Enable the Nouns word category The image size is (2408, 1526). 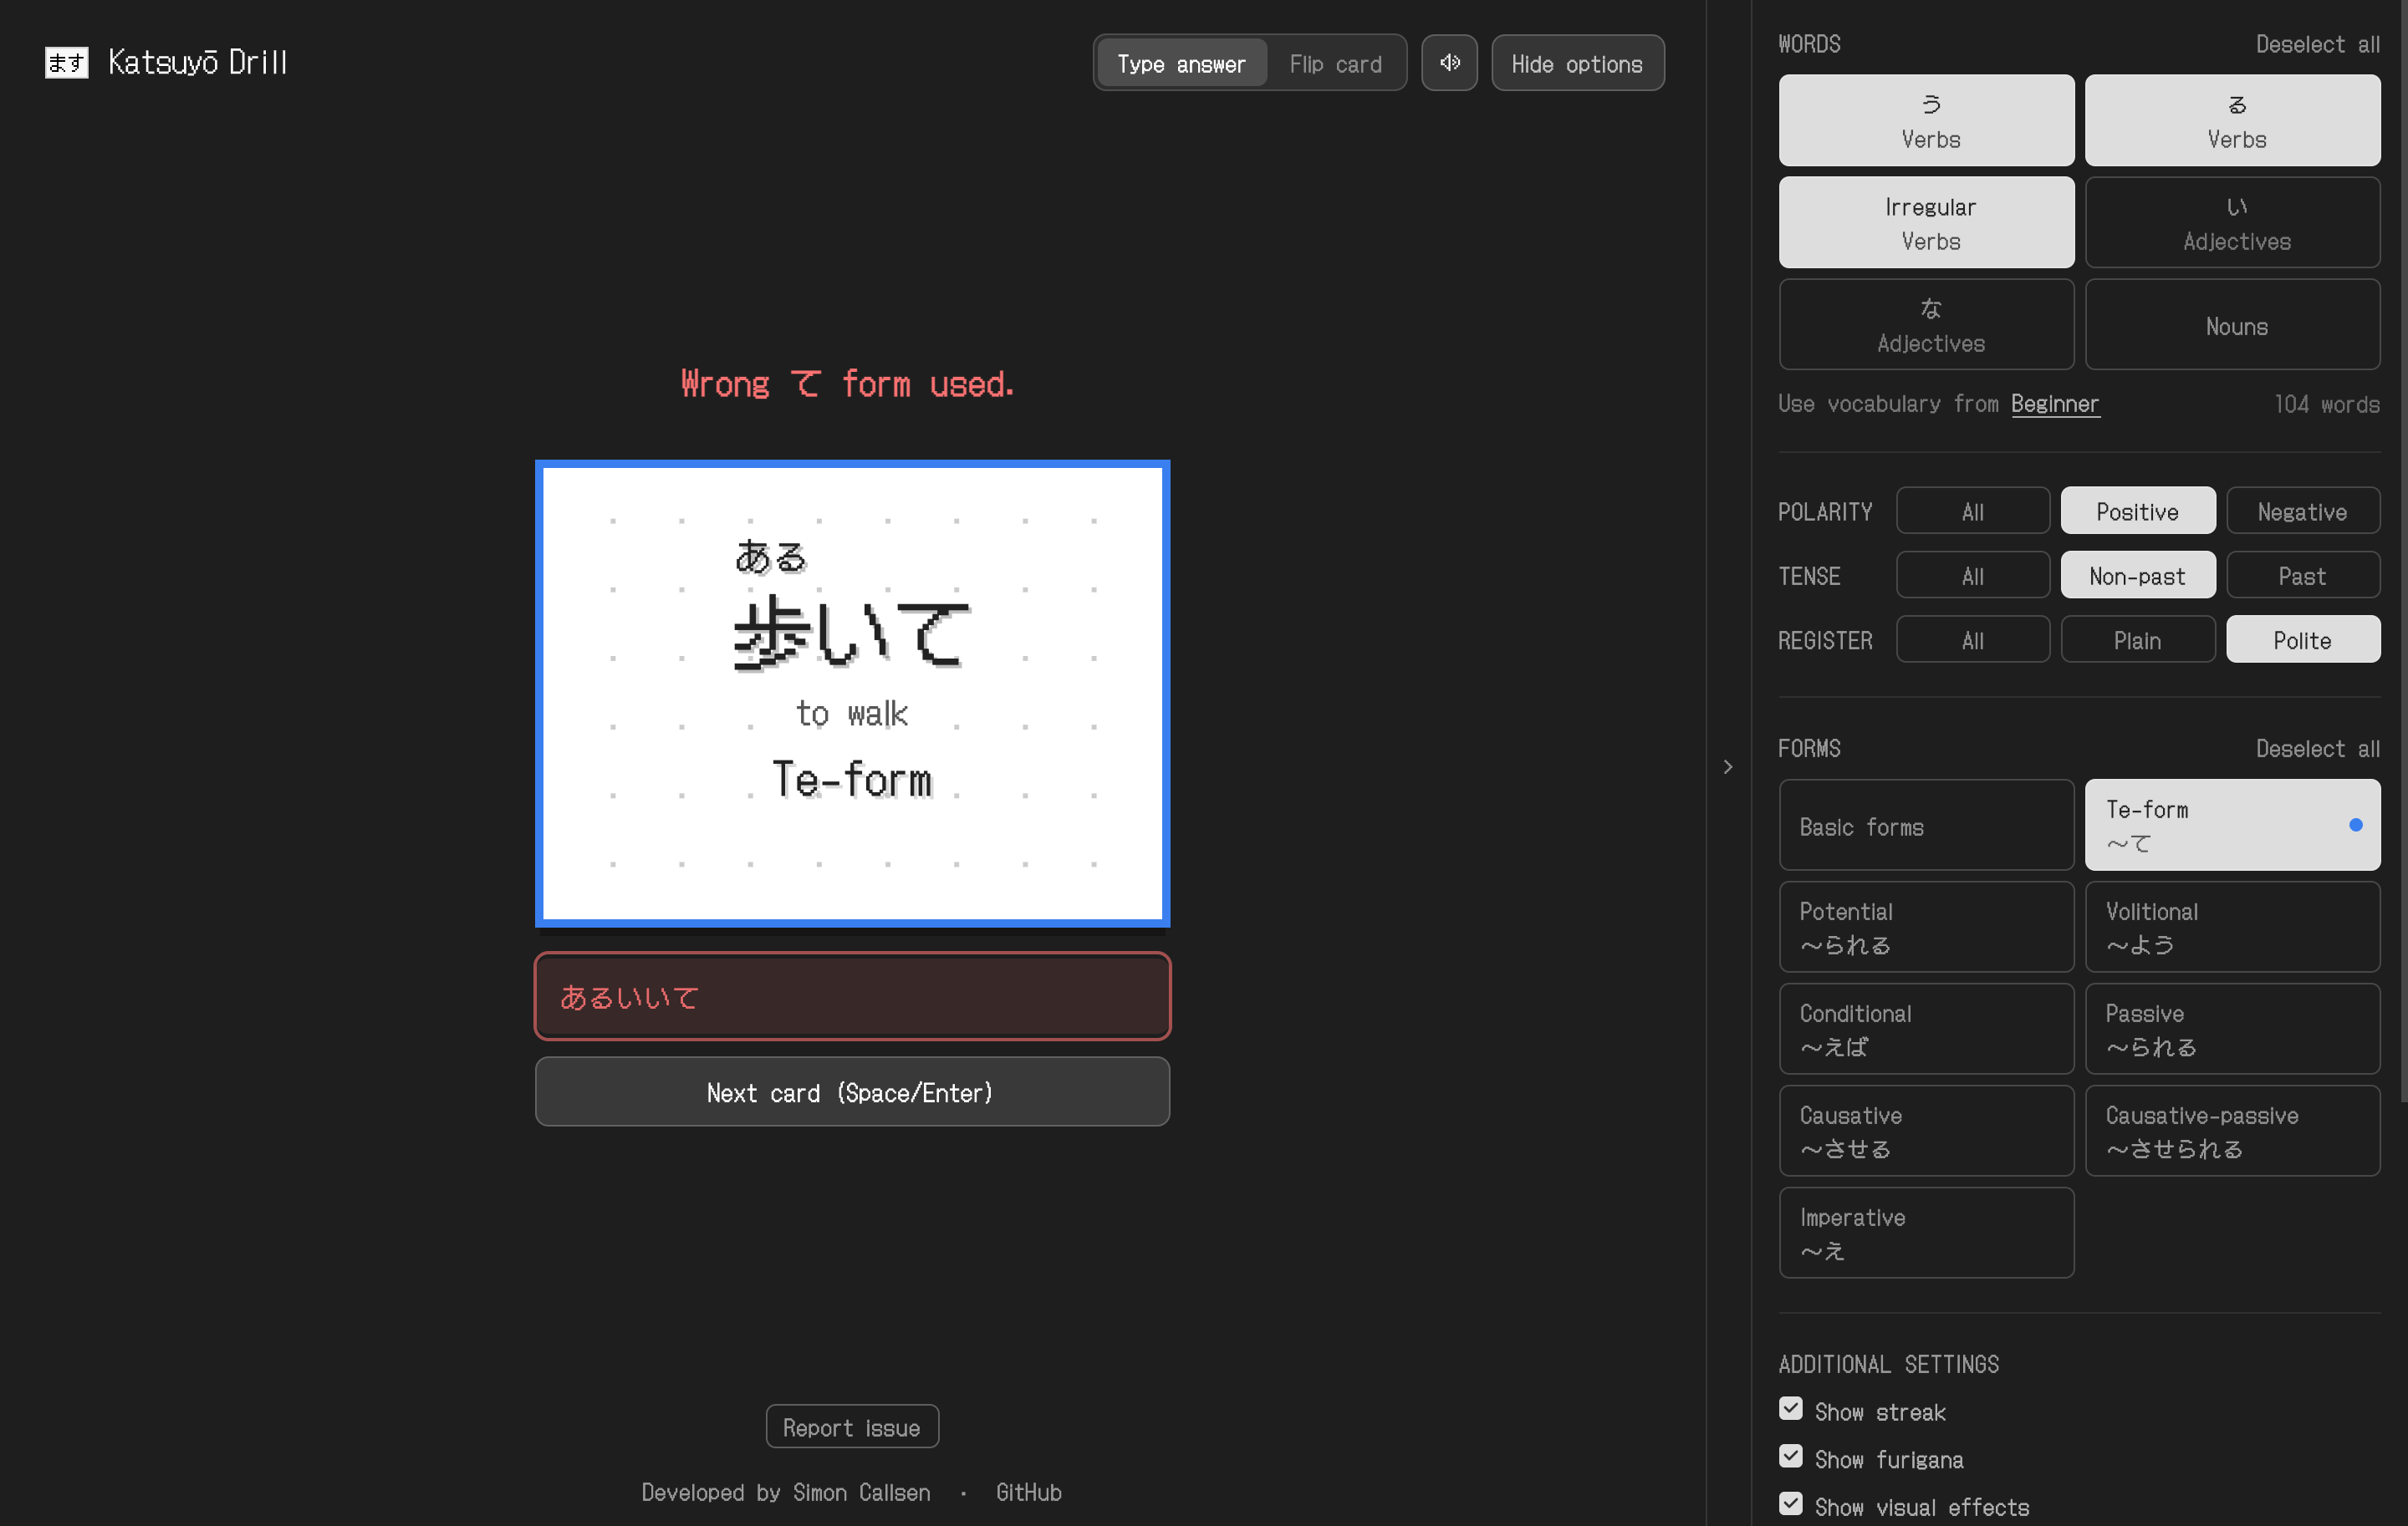point(2232,325)
